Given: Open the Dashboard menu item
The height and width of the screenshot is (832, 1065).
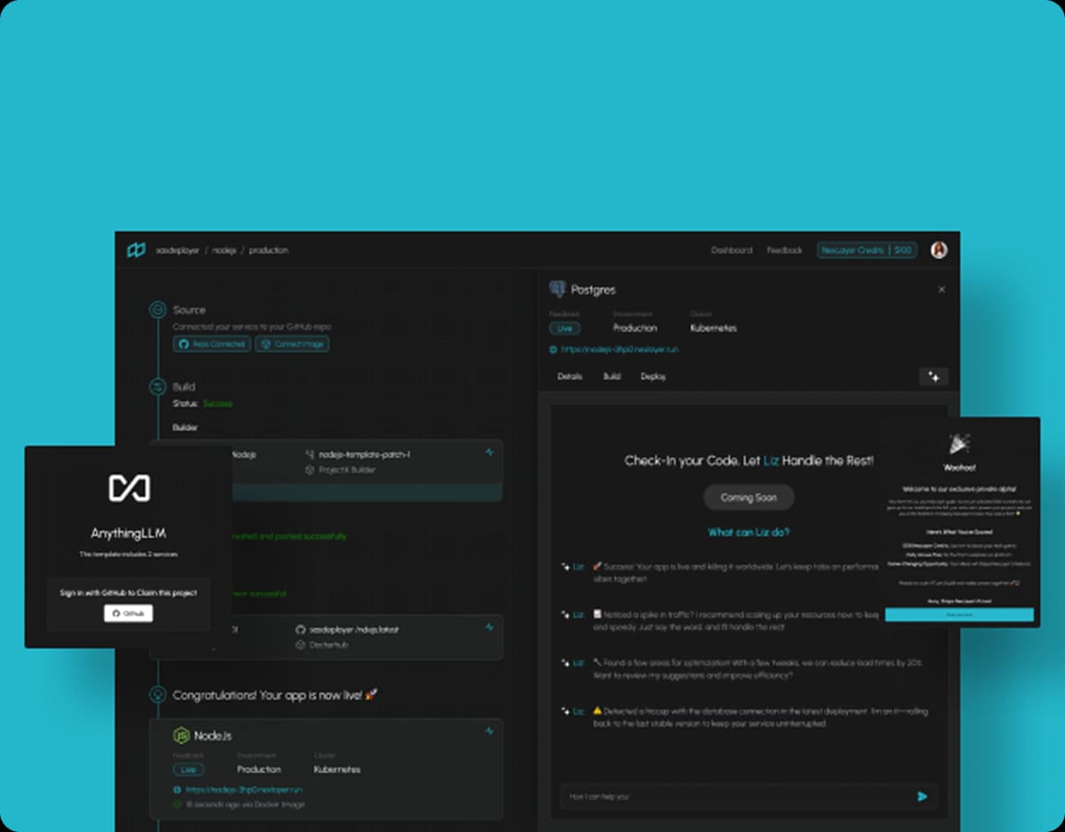Looking at the screenshot, I should point(732,250).
